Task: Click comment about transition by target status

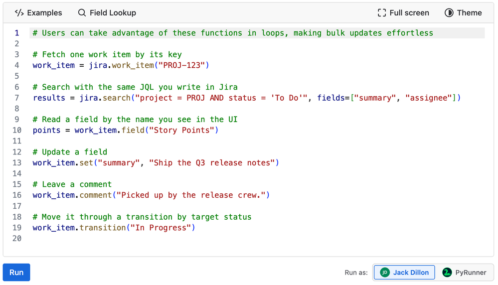Action: point(142,217)
